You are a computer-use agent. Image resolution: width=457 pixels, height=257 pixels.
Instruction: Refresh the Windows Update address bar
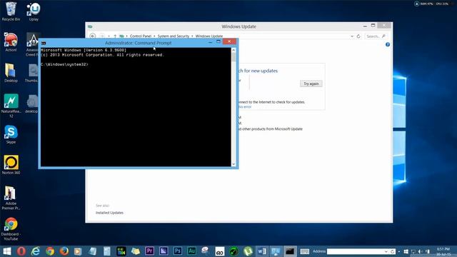click(x=358, y=36)
